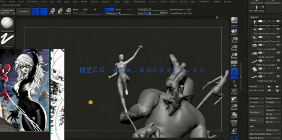Screen dimensions: 282x140
Task: Activate the Draw mode button
Action: pos(44,12)
